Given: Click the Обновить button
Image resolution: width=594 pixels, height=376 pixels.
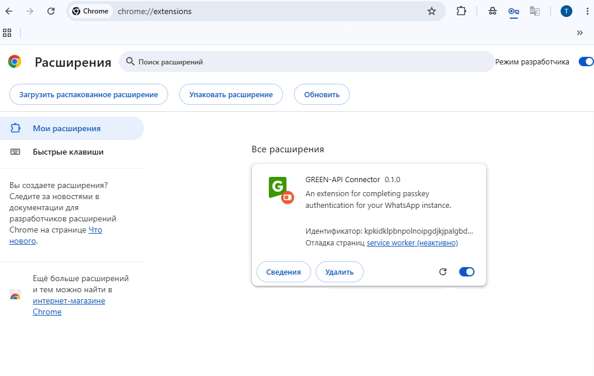Looking at the screenshot, I should pos(322,94).
